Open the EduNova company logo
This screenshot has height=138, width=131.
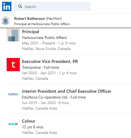[x=13, y=94]
